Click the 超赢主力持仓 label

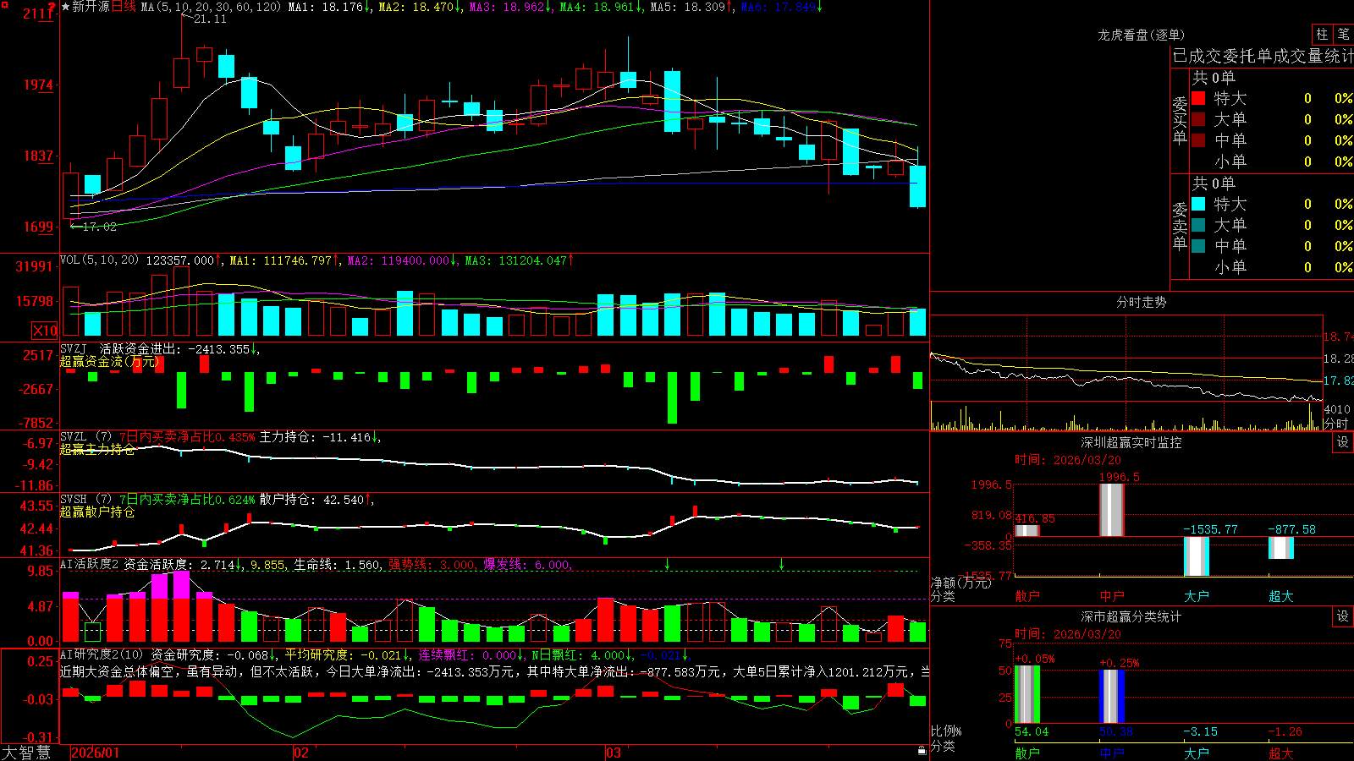[97, 450]
